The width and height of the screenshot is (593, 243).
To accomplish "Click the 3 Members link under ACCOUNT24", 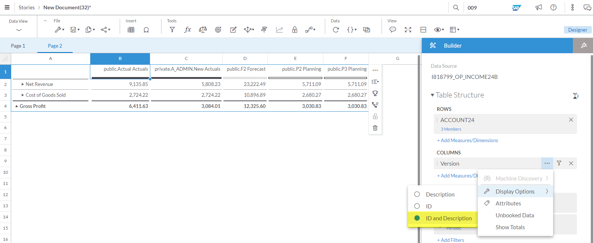I will [451, 129].
